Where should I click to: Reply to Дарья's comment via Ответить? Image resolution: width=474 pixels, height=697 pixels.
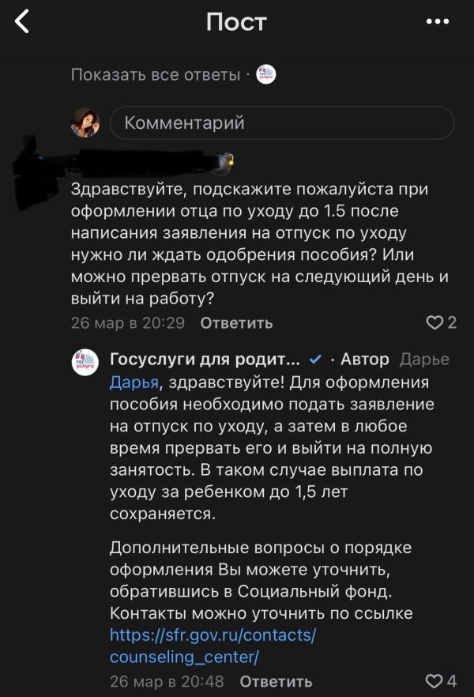(x=236, y=322)
